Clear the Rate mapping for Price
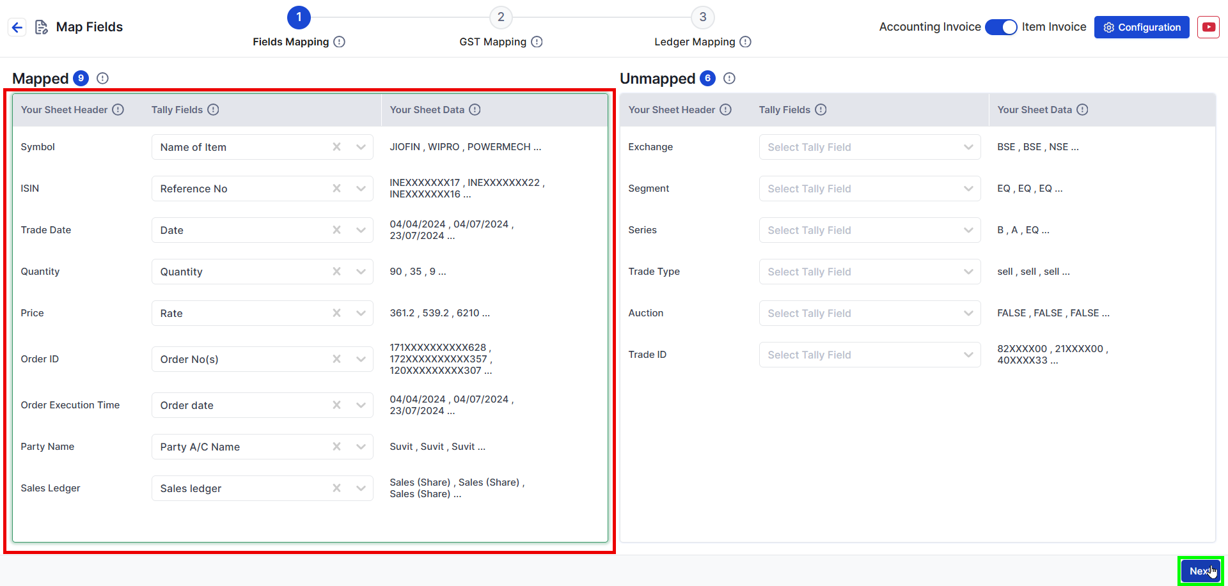 click(x=336, y=313)
